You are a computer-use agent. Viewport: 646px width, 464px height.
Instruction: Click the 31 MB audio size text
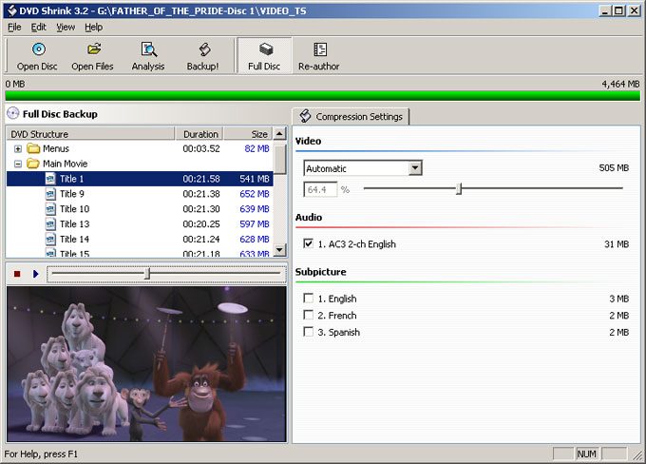617,244
